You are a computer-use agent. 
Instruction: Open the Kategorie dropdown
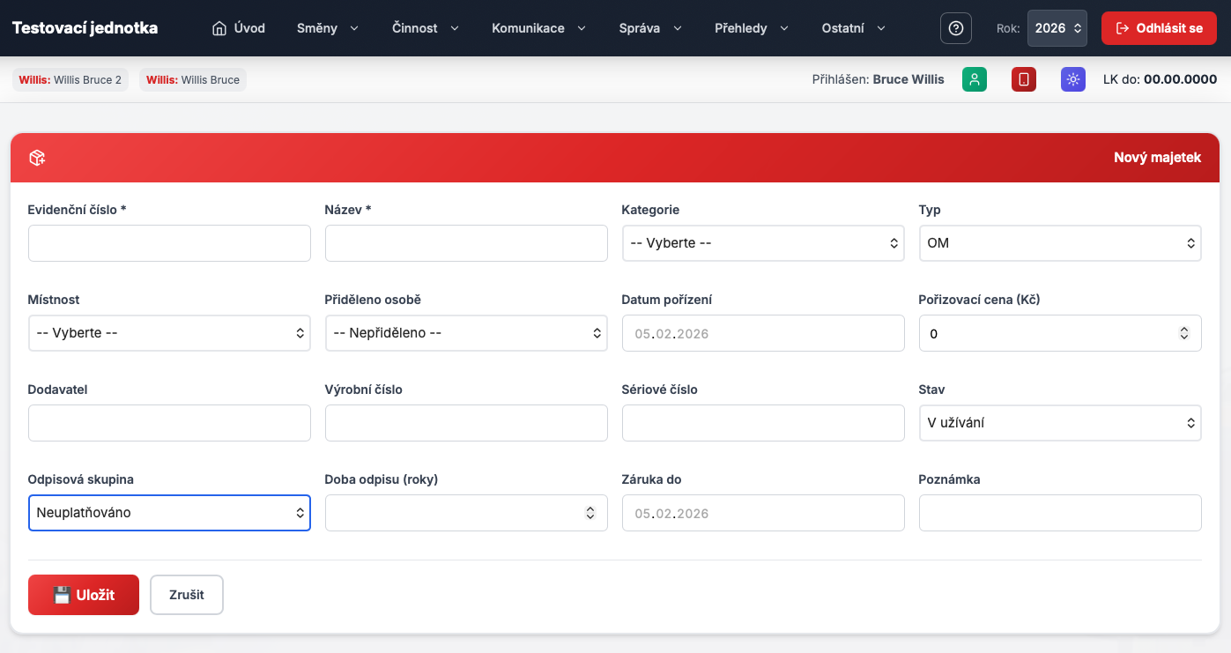pos(762,243)
